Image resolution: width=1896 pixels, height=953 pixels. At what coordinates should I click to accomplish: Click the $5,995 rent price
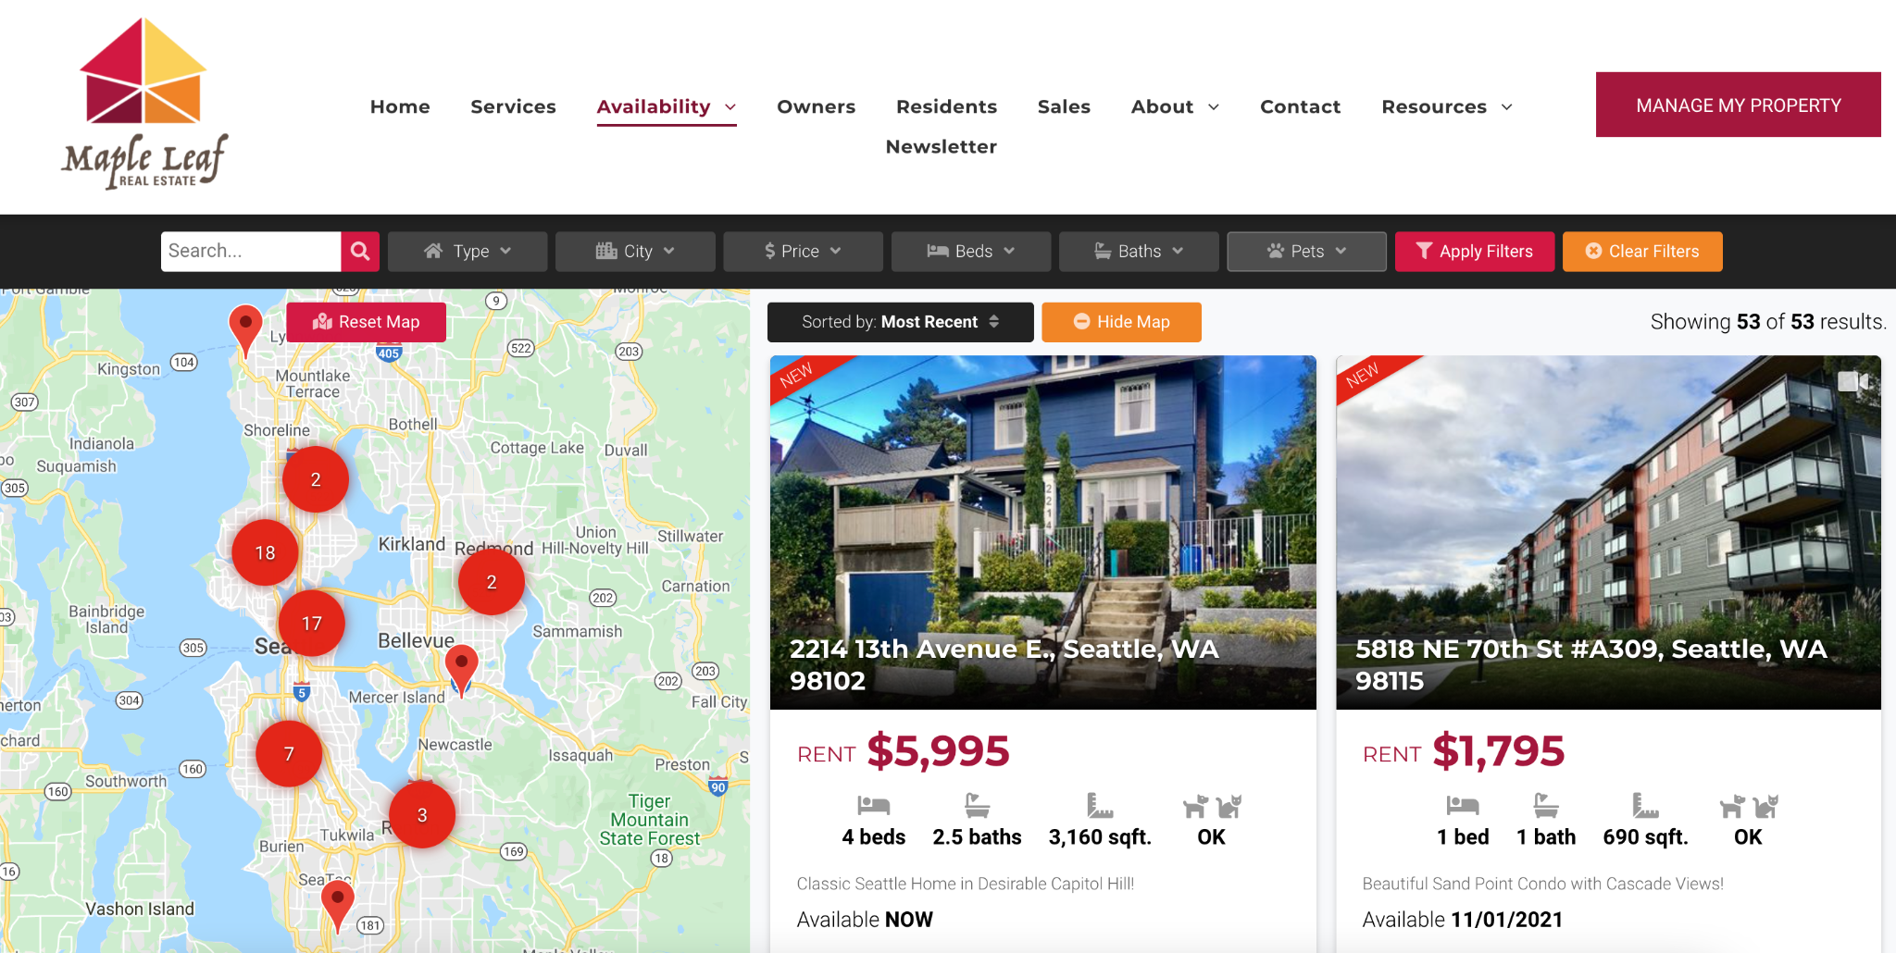pyautogui.click(x=938, y=750)
